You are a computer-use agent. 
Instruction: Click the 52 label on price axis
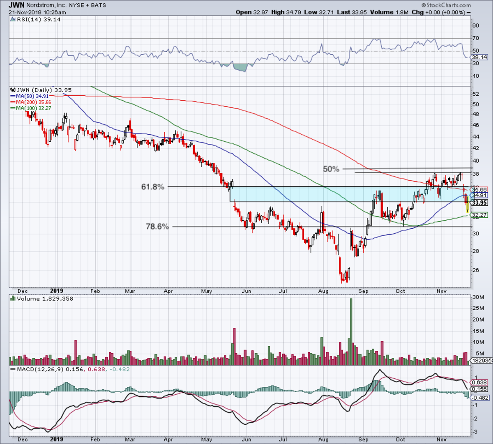[x=476, y=94]
